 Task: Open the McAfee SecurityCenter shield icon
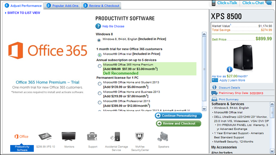pyautogui.click(x=139, y=136)
